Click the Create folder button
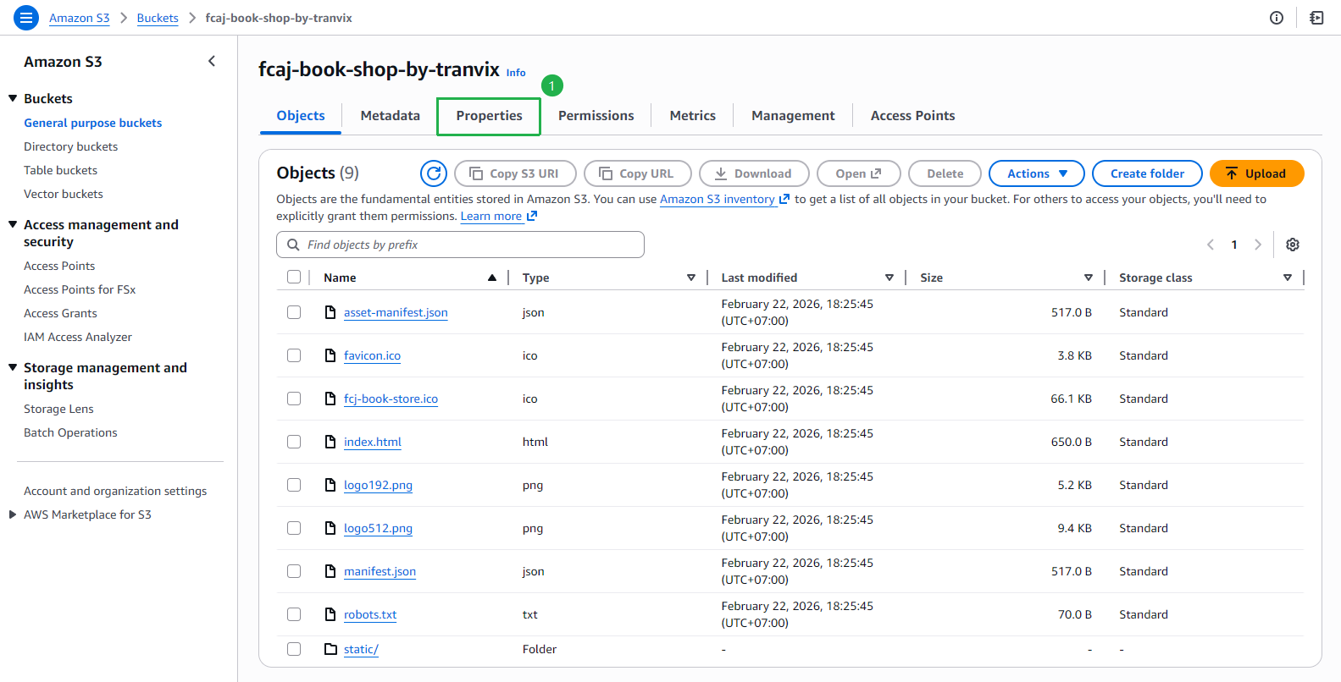This screenshot has height=682, width=1341. click(x=1147, y=173)
